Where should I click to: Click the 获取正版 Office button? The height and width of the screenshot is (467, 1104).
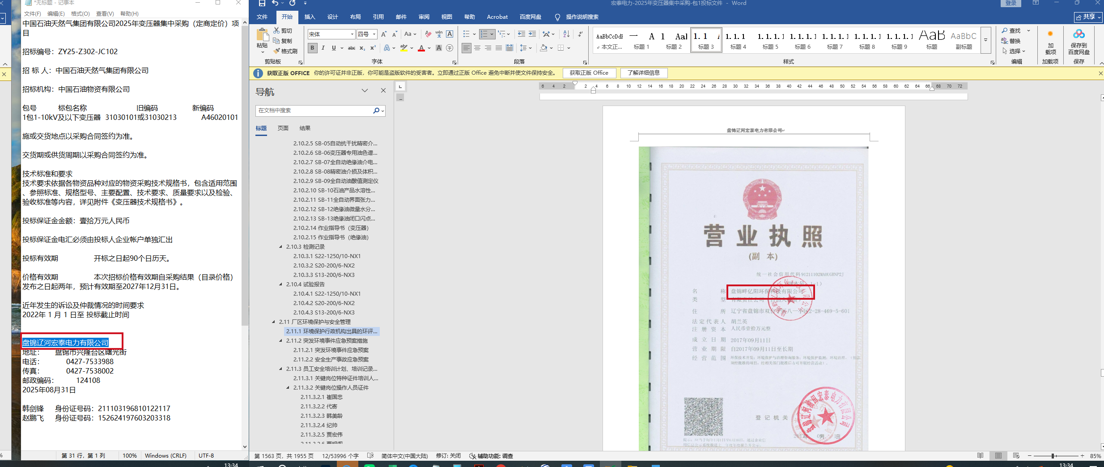[589, 73]
